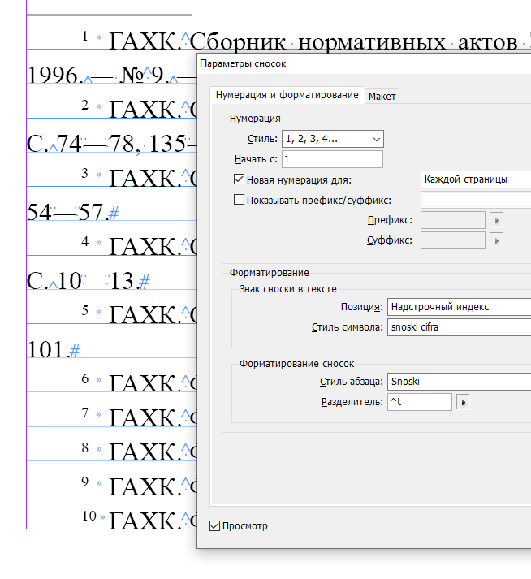
Task: Click footnote number 6 in document
Action: pyautogui.click(x=85, y=379)
